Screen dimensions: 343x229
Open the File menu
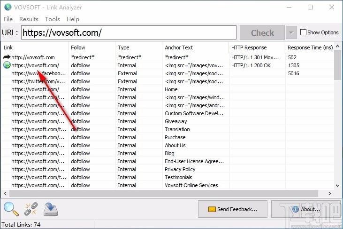[x=8, y=19]
